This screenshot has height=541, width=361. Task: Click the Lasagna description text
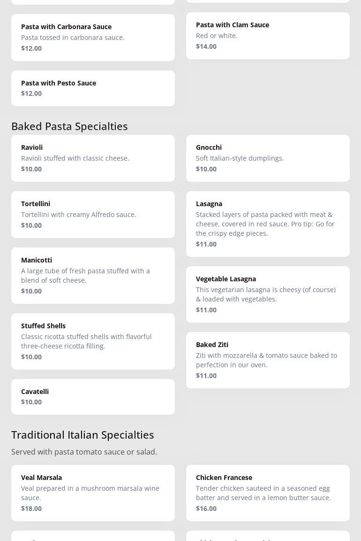(265, 224)
